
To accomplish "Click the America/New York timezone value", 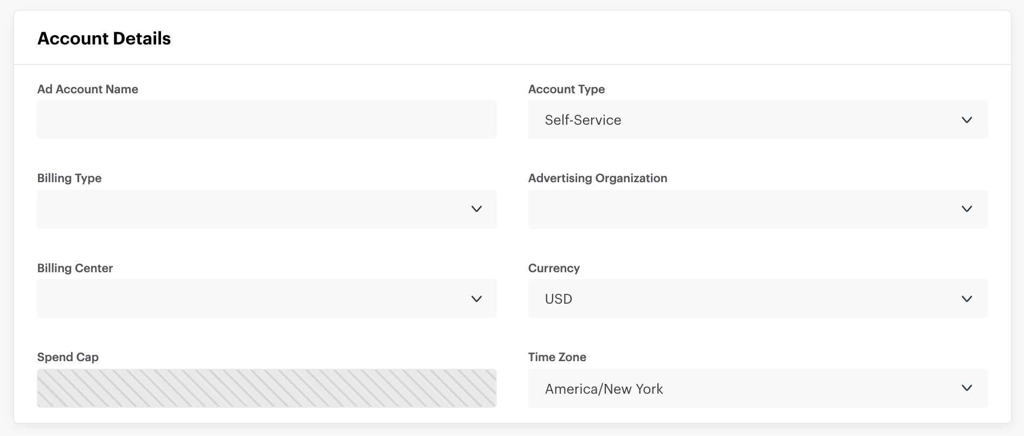I will click(x=604, y=388).
